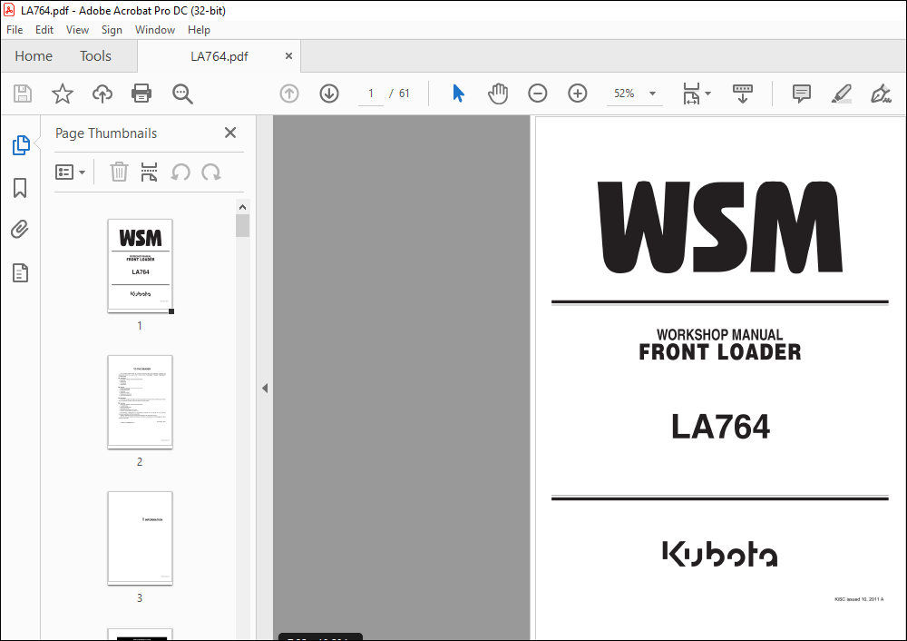Select the Highlight text pen tool
The width and height of the screenshot is (907, 641).
(841, 94)
